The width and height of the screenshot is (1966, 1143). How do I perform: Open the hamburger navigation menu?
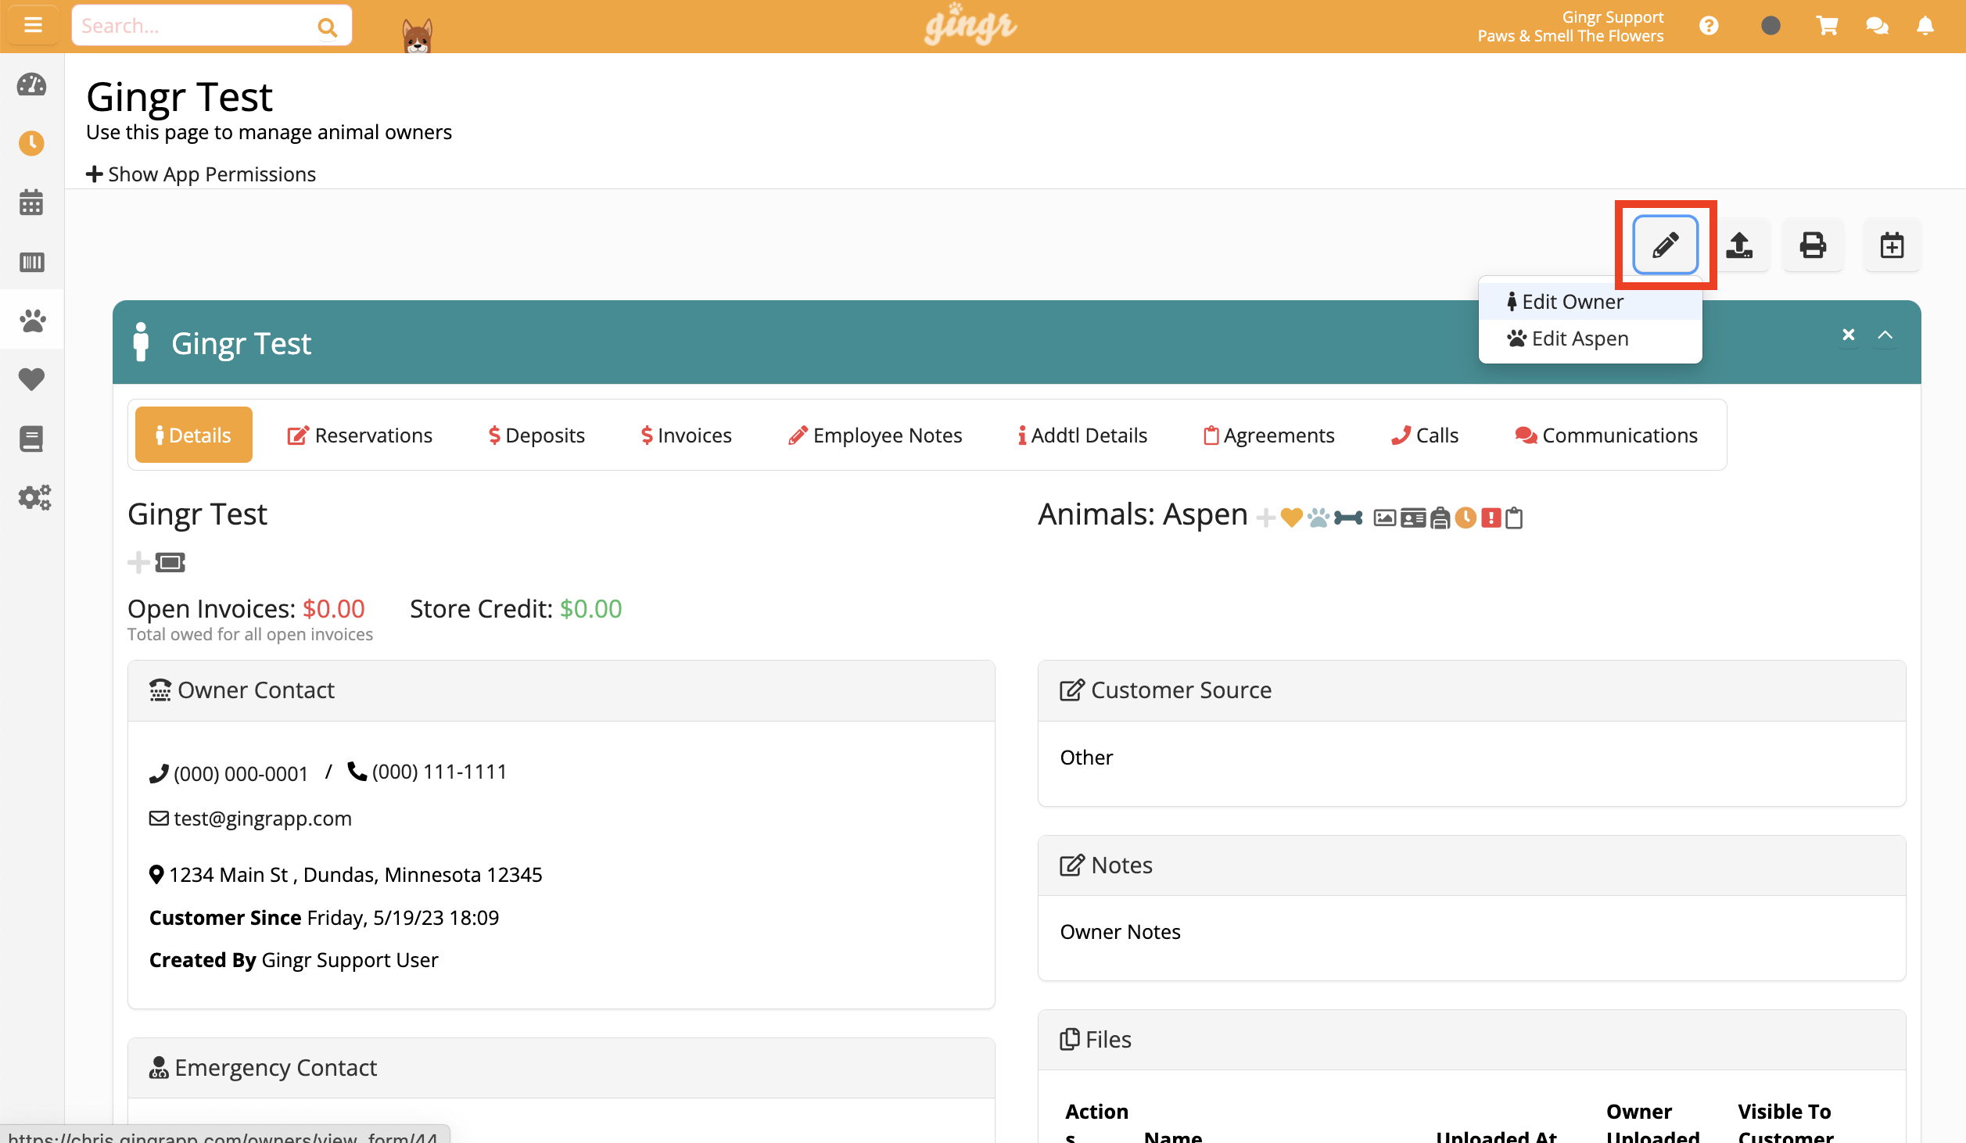tap(33, 26)
